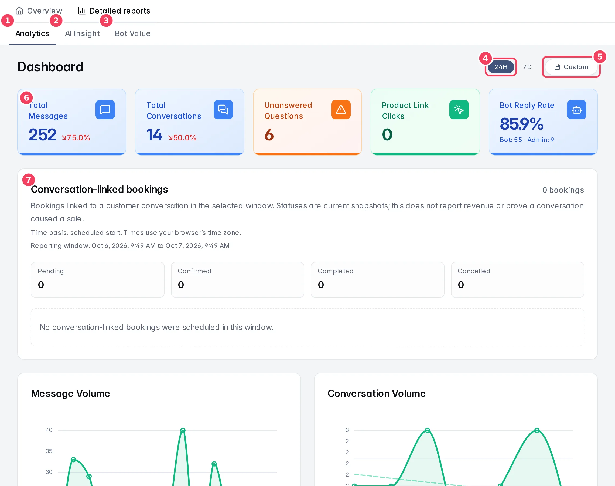The height and width of the screenshot is (486, 615).
Task: Click the home icon beside Overview
Action: [19, 11]
